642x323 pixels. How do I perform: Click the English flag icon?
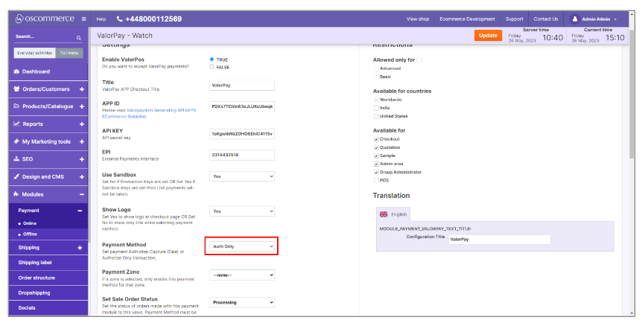(384, 214)
